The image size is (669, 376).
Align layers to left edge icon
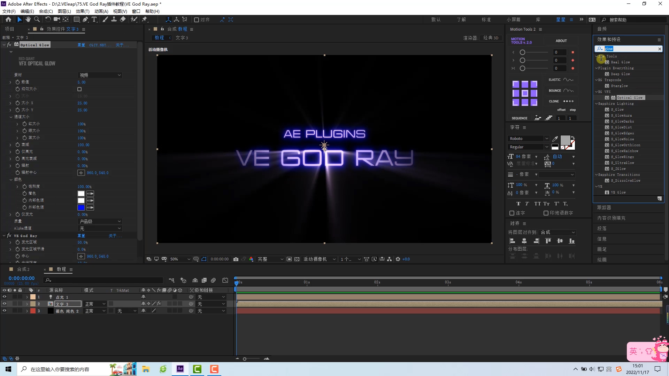point(512,241)
